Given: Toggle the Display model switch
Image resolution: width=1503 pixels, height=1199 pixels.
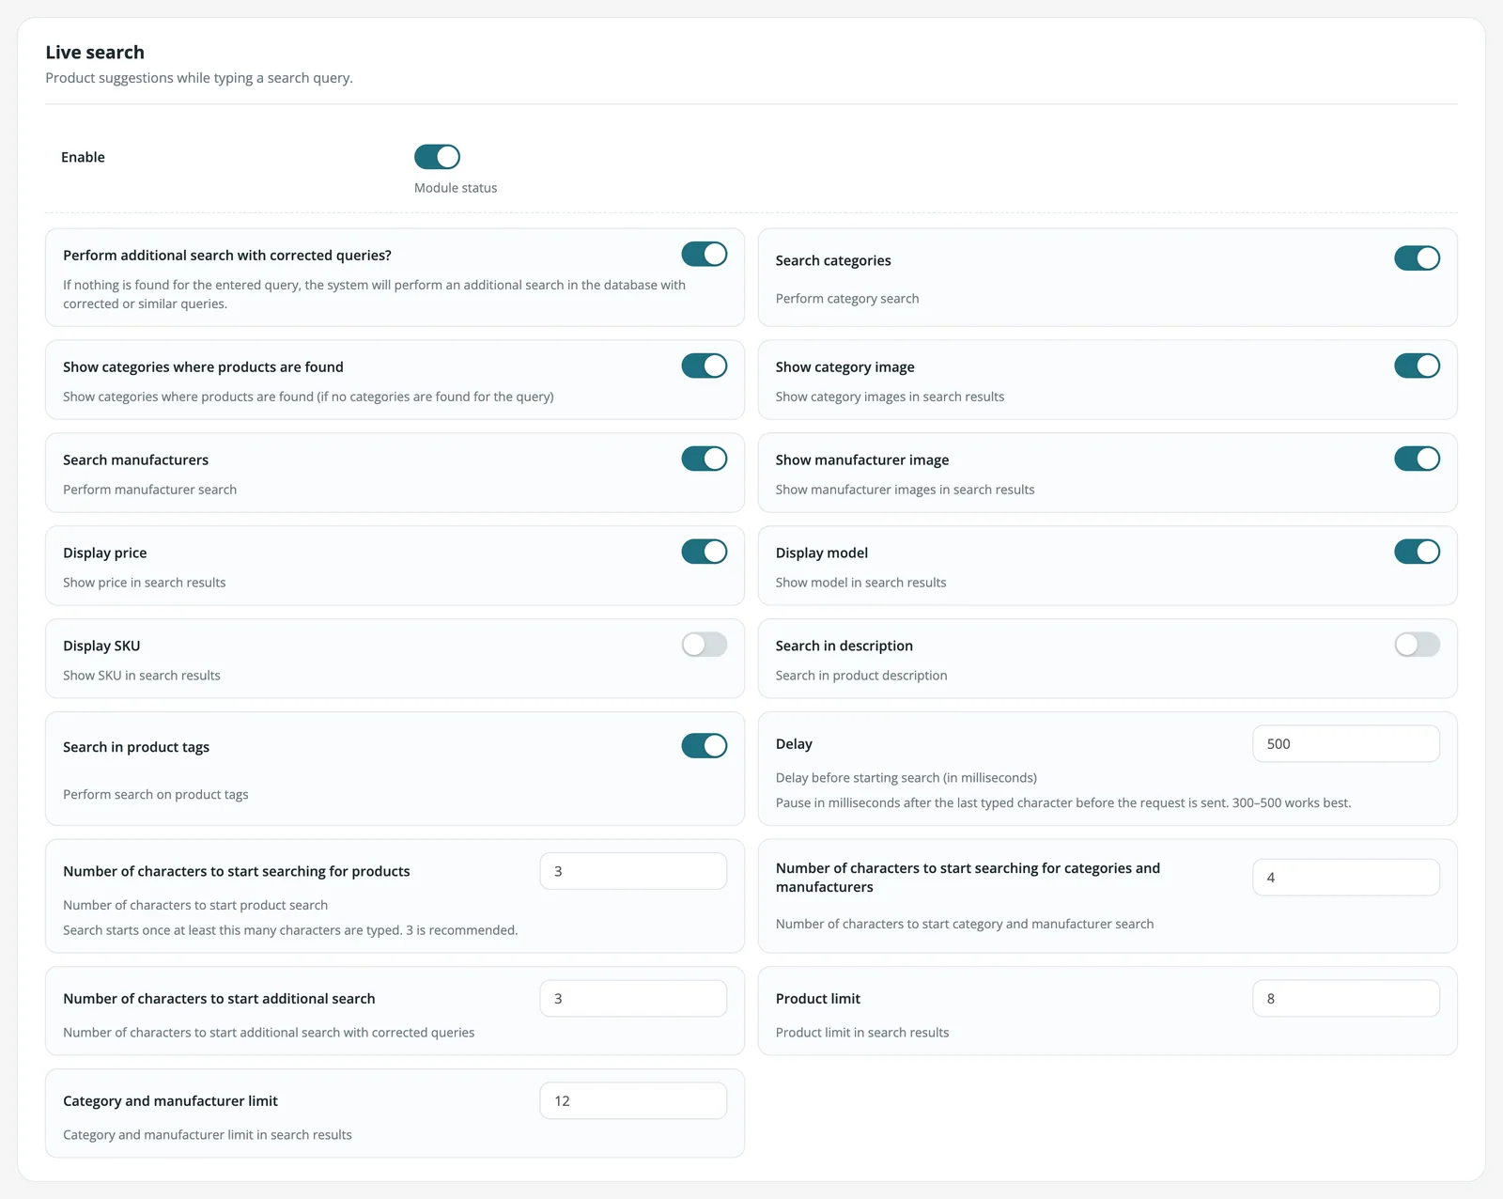Looking at the screenshot, I should (1417, 552).
